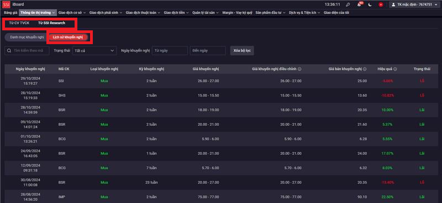Select Danh mục khuyến nghị pill

27,37
